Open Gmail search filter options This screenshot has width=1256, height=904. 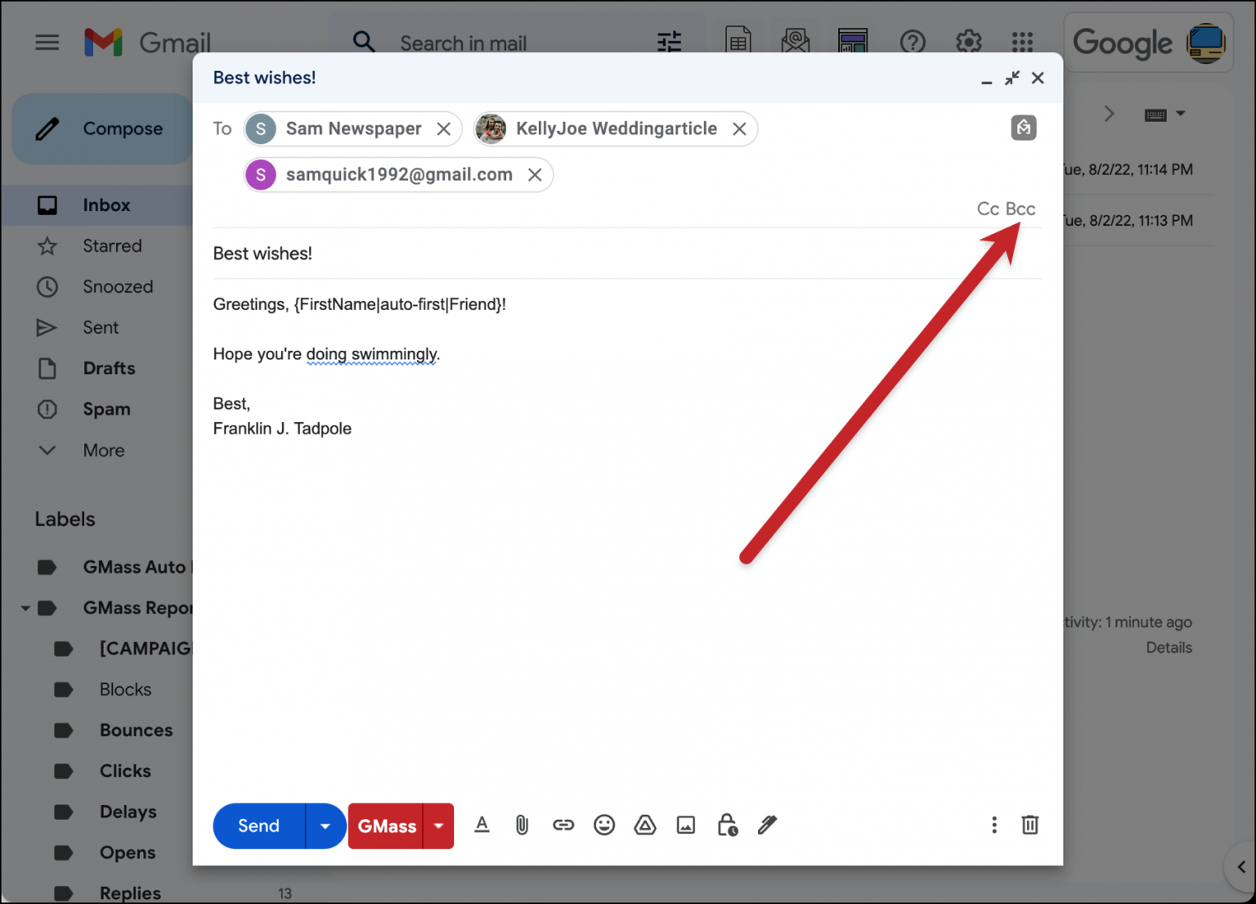coord(669,41)
